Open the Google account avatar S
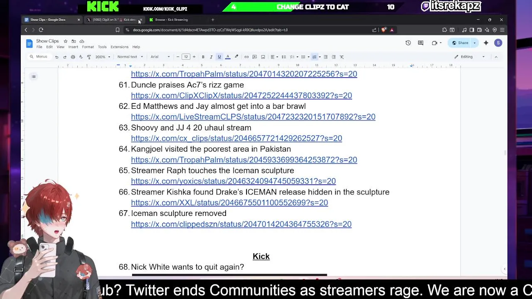This screenshot has height=299, width=532. coord(498,43)
